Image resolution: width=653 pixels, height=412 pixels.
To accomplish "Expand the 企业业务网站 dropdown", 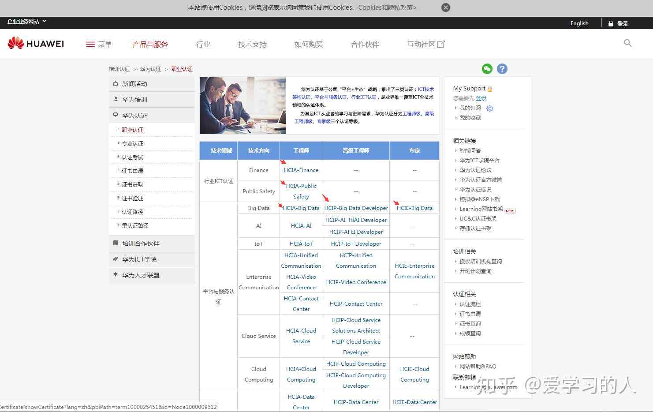I will (x=26, y=21).
